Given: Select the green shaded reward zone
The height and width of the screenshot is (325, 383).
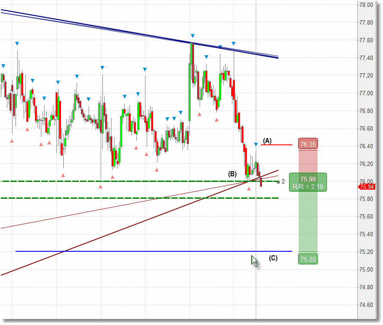Looking at the screenshot, I should pyautogui.click(x=308, y=222).
